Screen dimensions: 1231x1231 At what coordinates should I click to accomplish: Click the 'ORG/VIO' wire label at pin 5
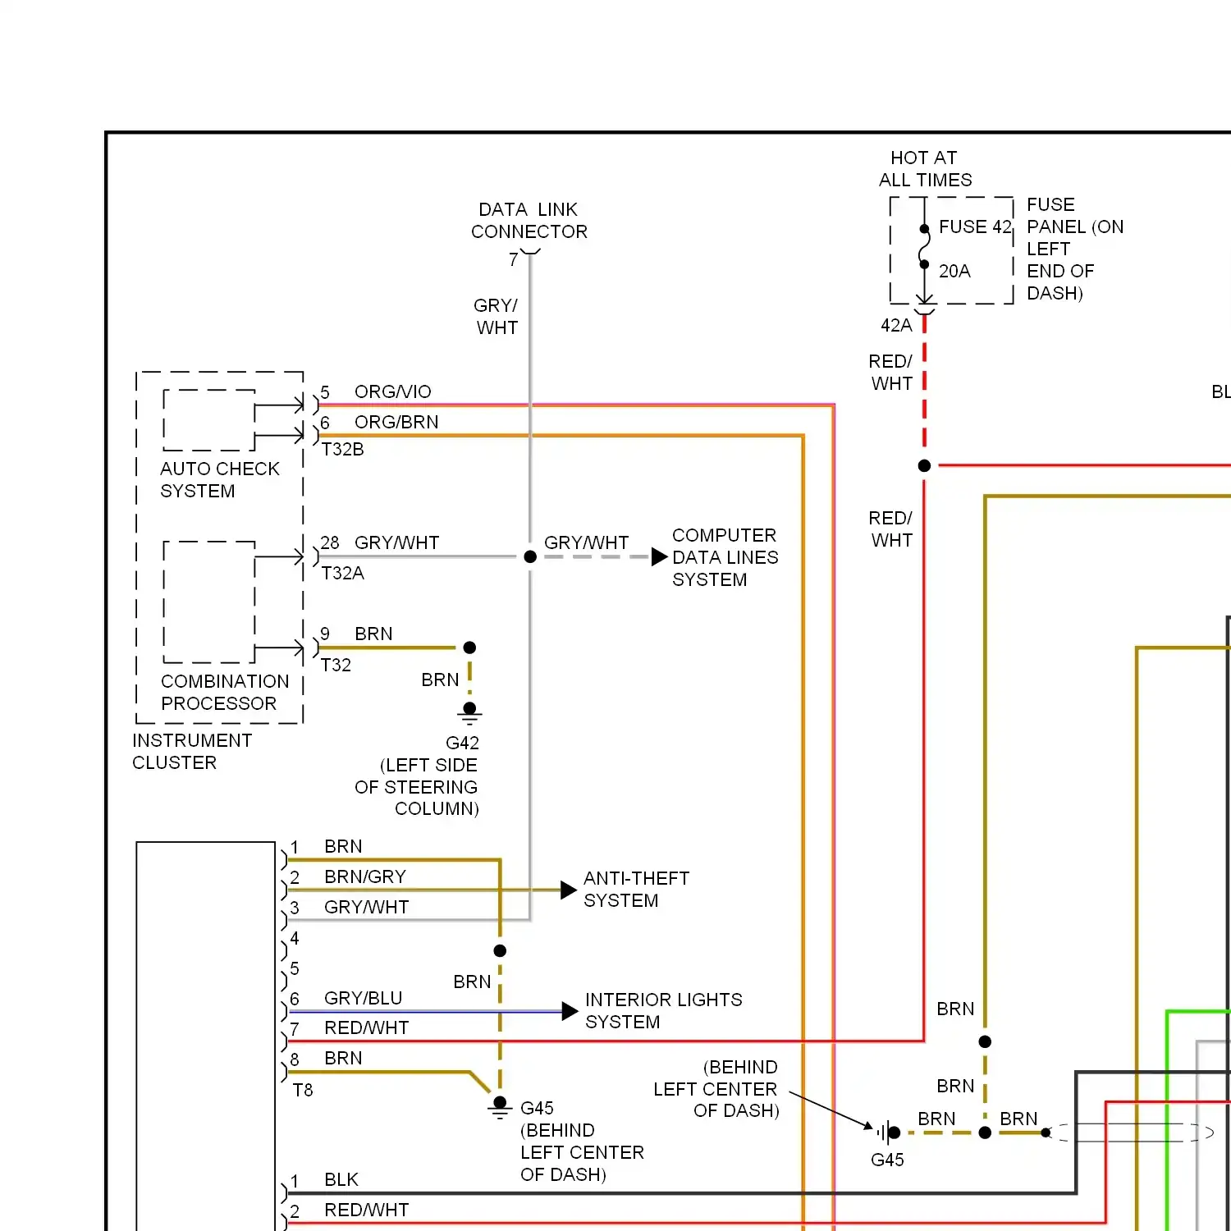tap(392, 392)
